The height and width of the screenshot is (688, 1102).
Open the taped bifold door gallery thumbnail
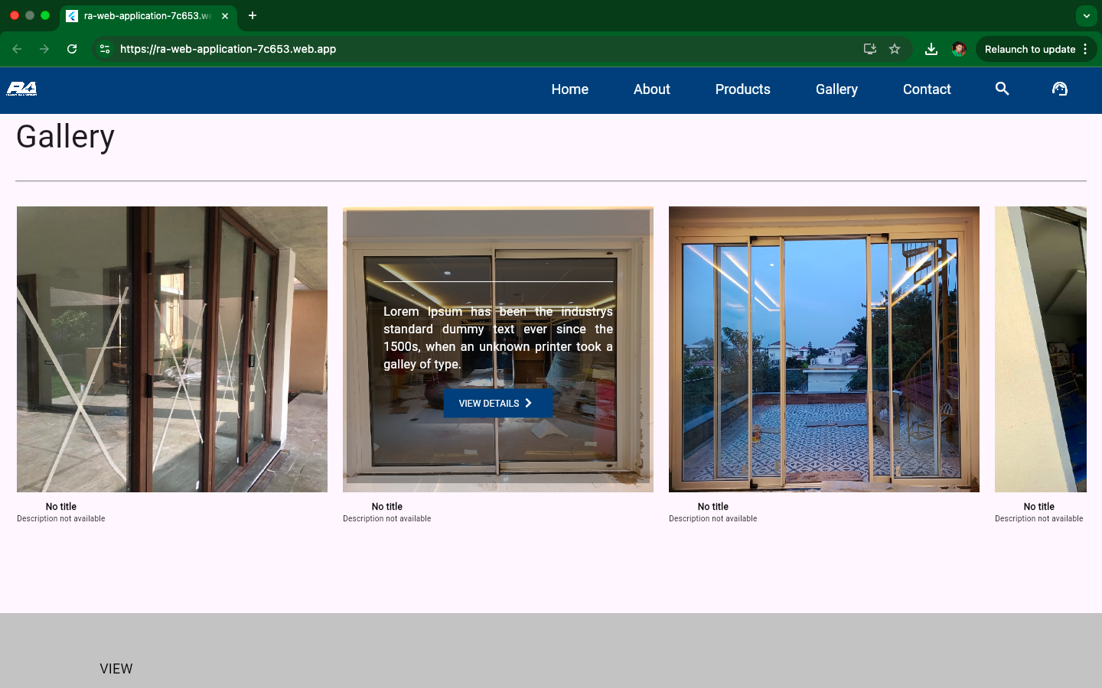click(x=171, y=348)
